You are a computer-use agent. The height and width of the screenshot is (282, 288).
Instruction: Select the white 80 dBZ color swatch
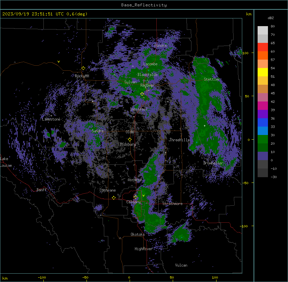[263, 30]
